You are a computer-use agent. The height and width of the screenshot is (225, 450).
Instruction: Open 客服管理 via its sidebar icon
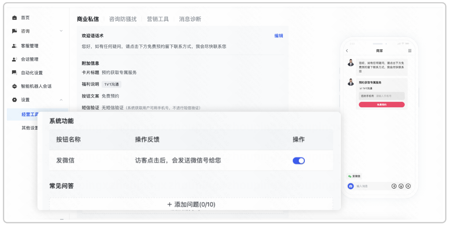pos(14,46)
